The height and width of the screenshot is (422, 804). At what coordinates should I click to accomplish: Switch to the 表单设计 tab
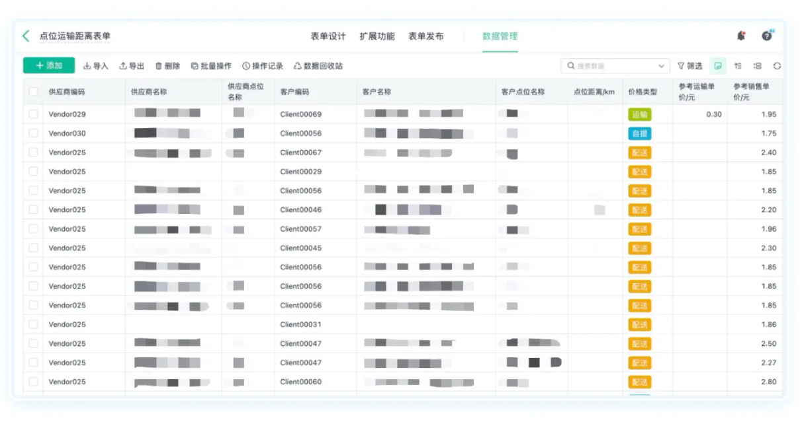328,36
